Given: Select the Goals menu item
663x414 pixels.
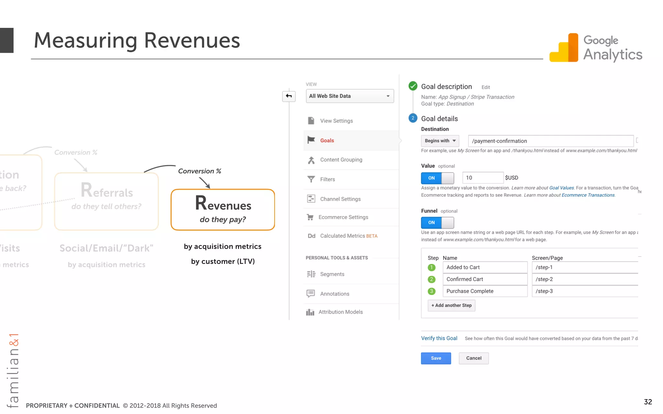Looking at the screenshot, I should point(327,140).
